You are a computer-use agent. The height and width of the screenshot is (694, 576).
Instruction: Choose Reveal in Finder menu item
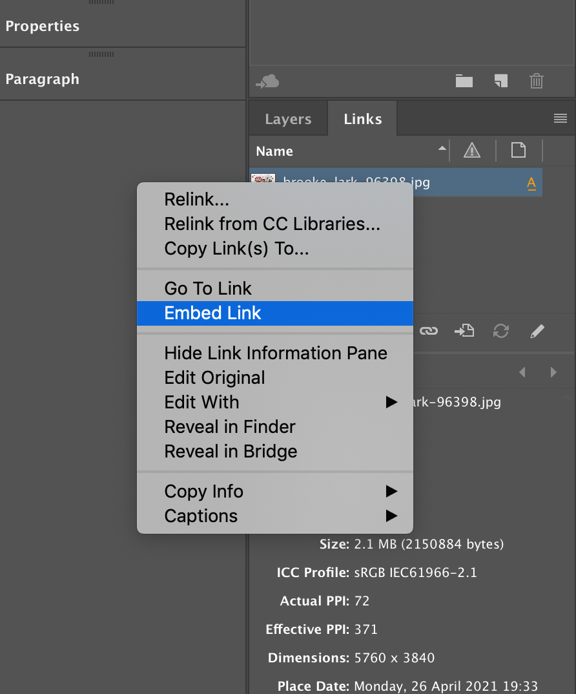click(x=274, y=427)
